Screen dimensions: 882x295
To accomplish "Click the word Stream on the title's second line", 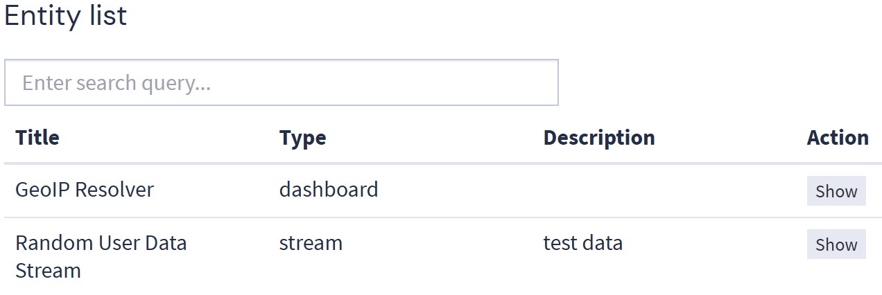I will [48, 270].
